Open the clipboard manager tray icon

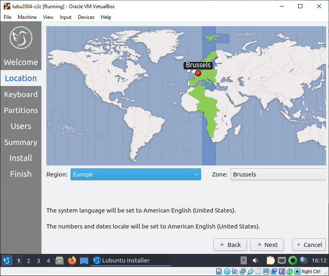270,260
